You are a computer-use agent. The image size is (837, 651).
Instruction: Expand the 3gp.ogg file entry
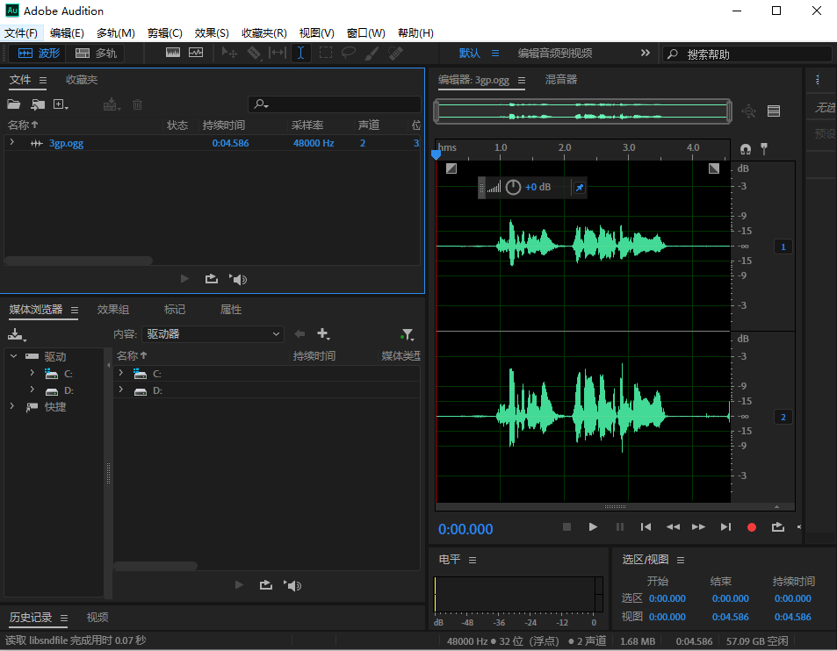click(x=12, y=142)
